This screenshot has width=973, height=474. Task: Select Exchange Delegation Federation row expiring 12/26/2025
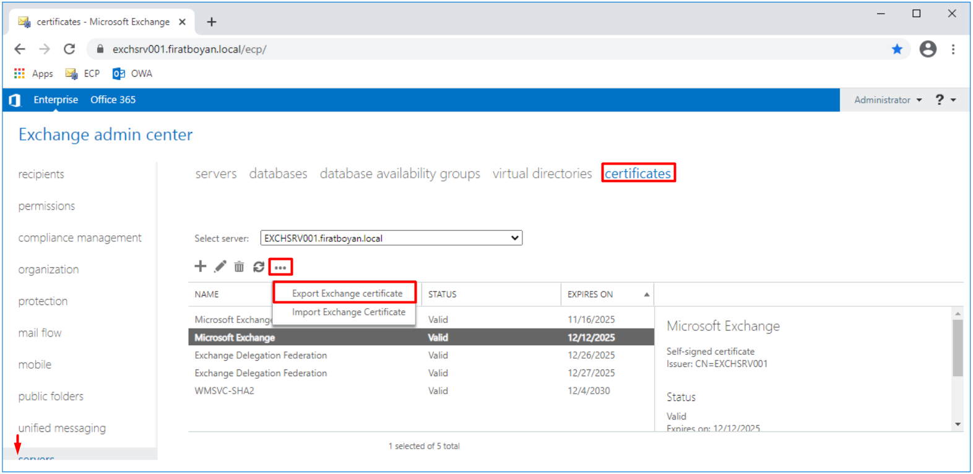[x=421, y=355]
